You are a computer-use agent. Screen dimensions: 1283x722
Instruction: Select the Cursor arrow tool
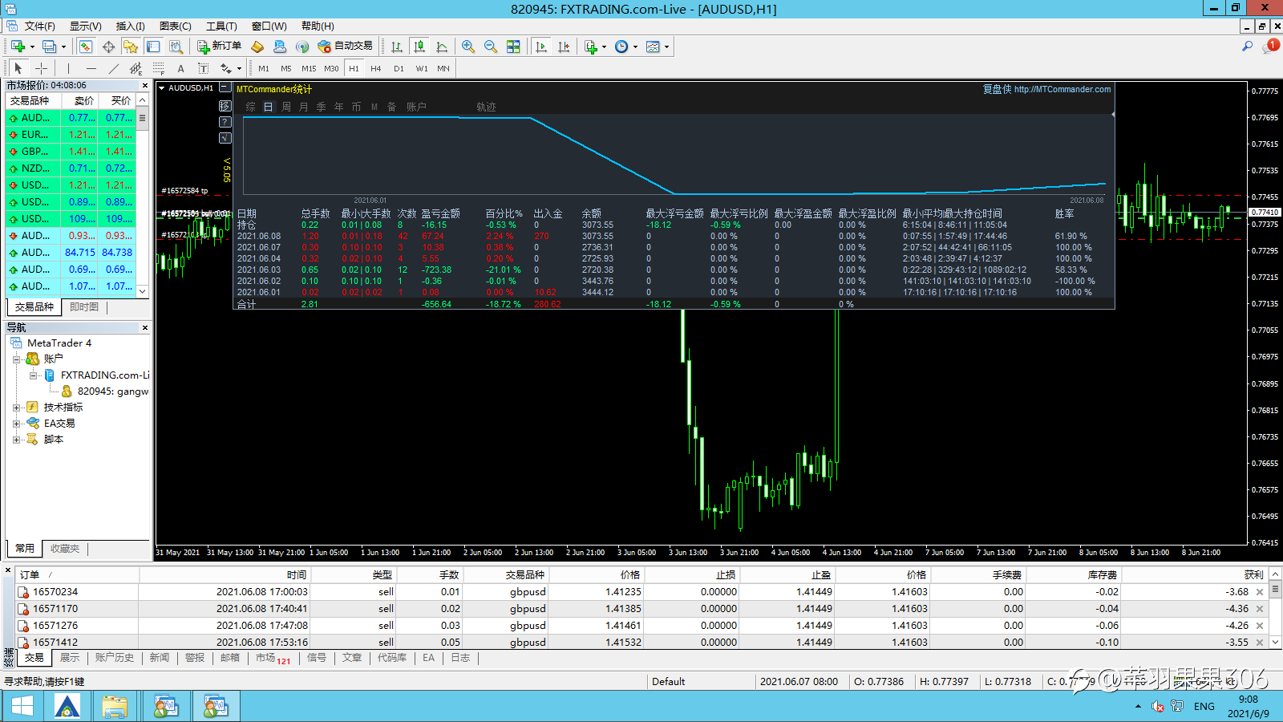point(18,68)
